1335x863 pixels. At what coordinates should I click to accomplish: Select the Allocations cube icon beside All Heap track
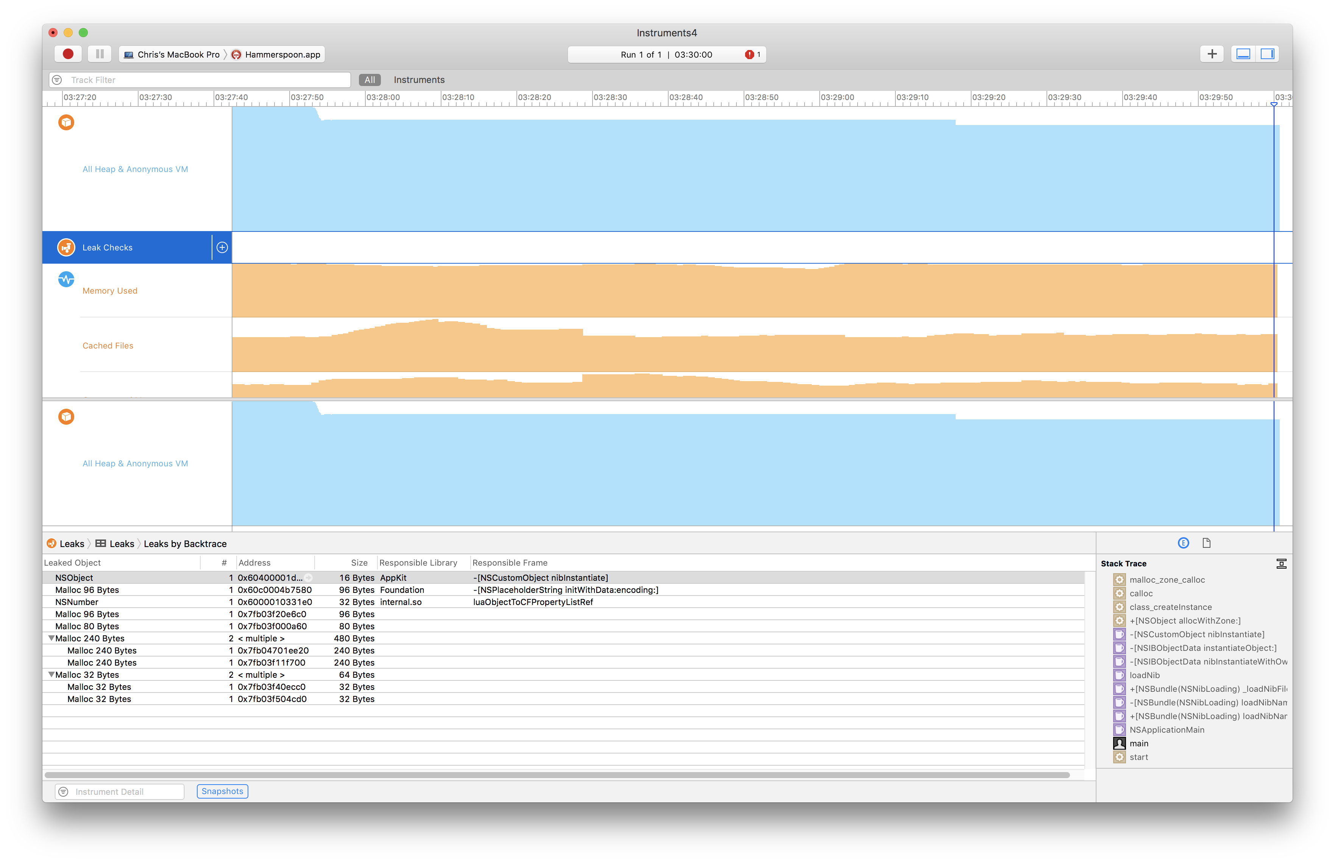tap(66, 122)
